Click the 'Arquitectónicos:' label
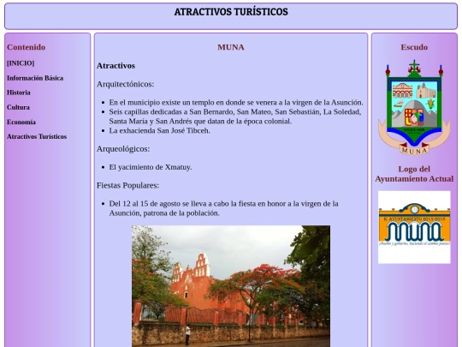 click(x=125, y=84)
